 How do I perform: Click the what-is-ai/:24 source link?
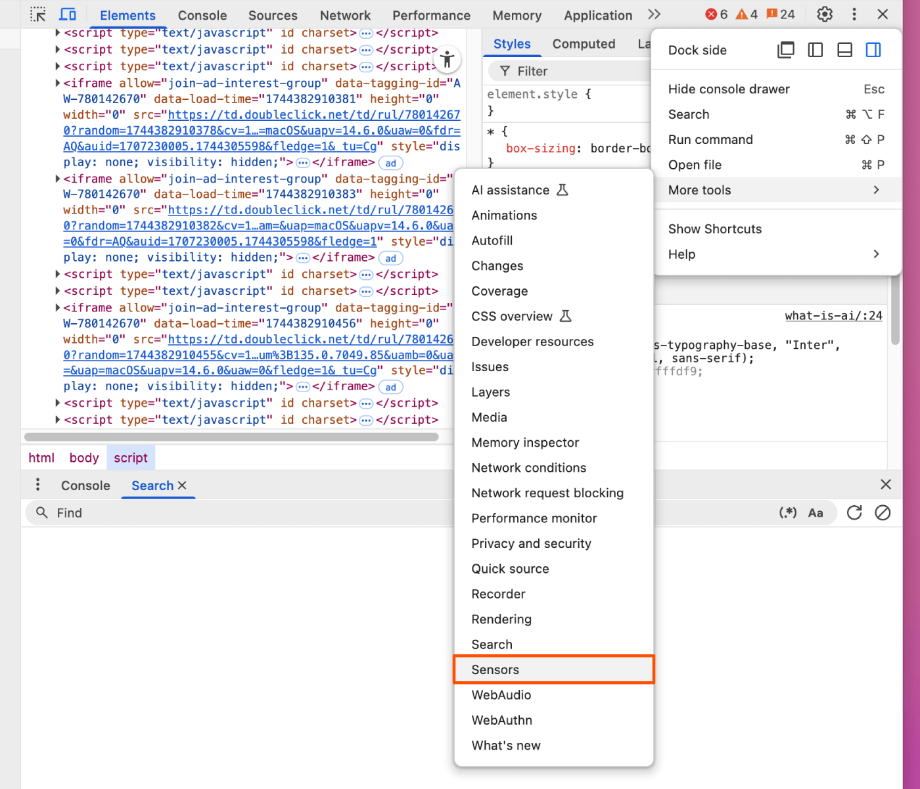click(x=833, y=316)
